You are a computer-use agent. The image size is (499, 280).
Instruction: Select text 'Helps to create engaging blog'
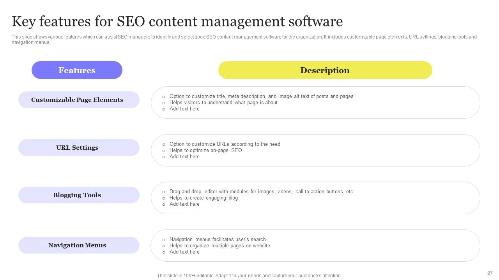203,198
